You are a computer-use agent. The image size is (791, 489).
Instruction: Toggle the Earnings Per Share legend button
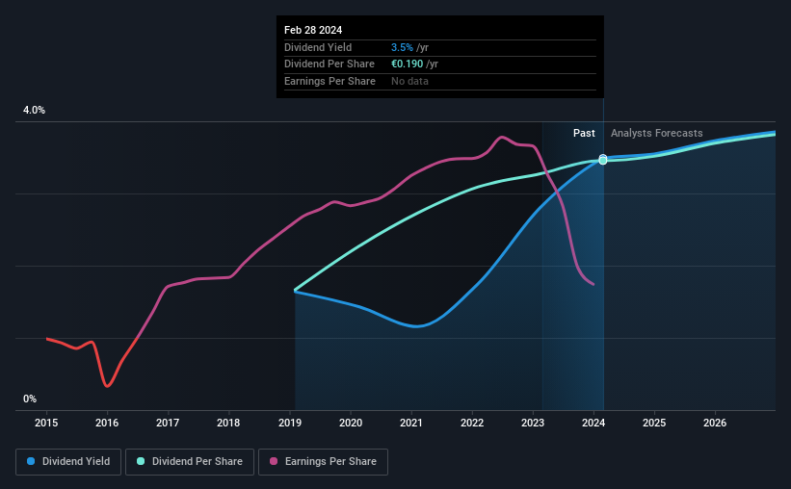323,462
